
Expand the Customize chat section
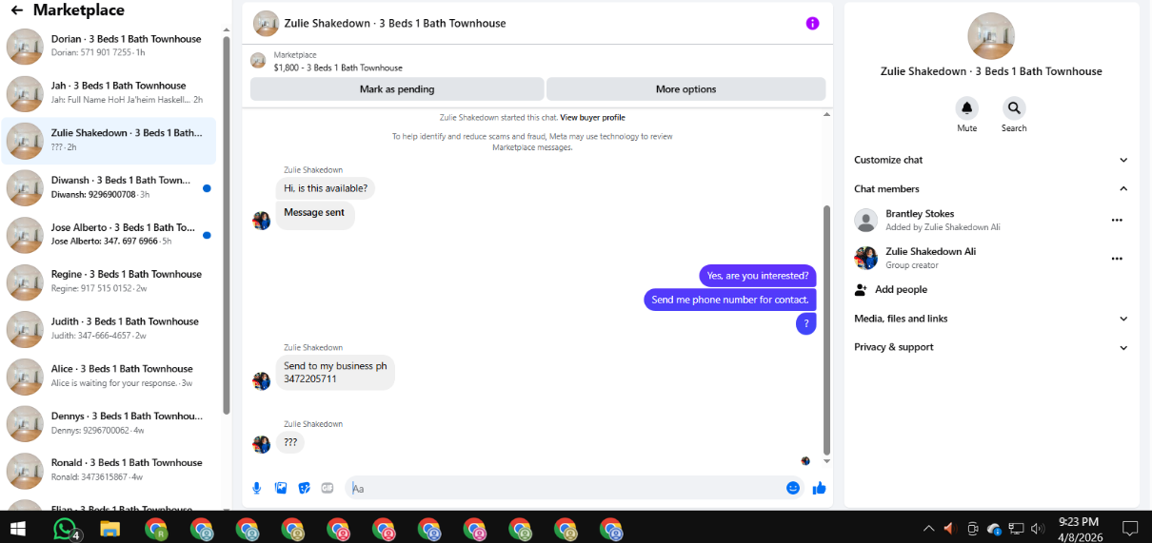pos(991,160)
